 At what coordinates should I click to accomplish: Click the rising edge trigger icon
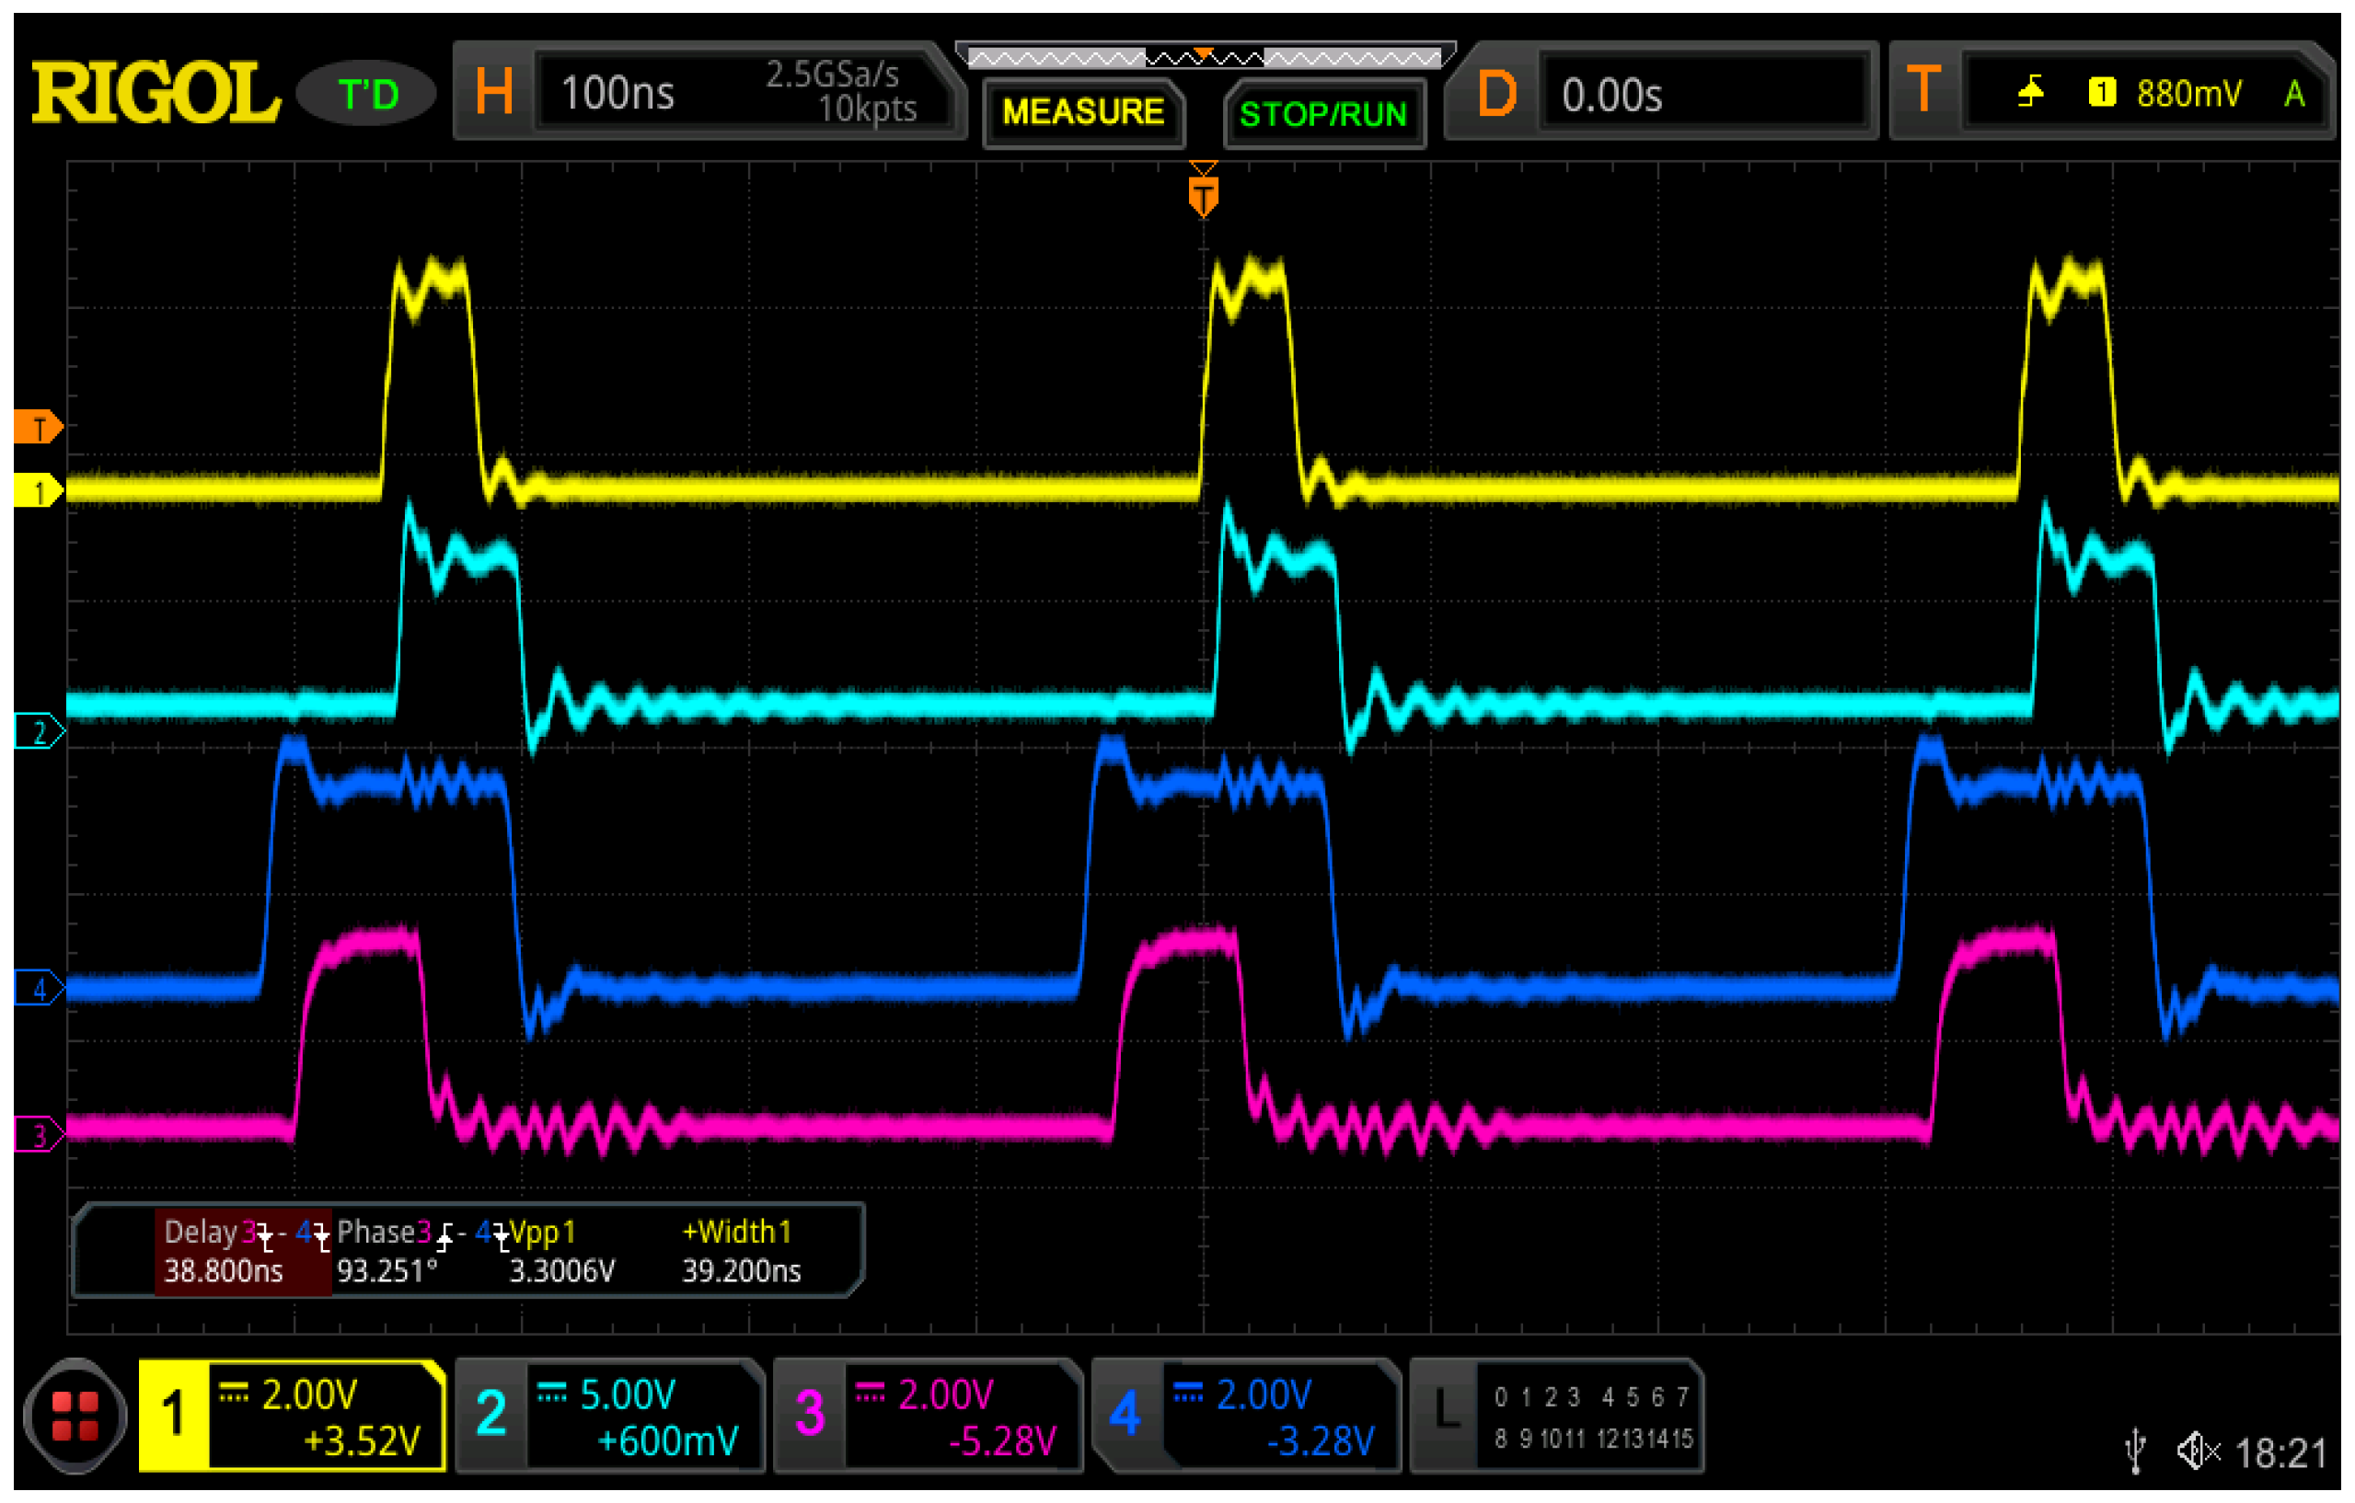2032,93
